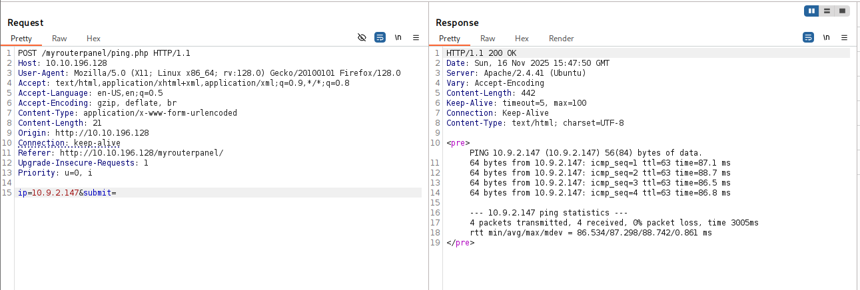Click the Referer header line in the request

(120, 153)
